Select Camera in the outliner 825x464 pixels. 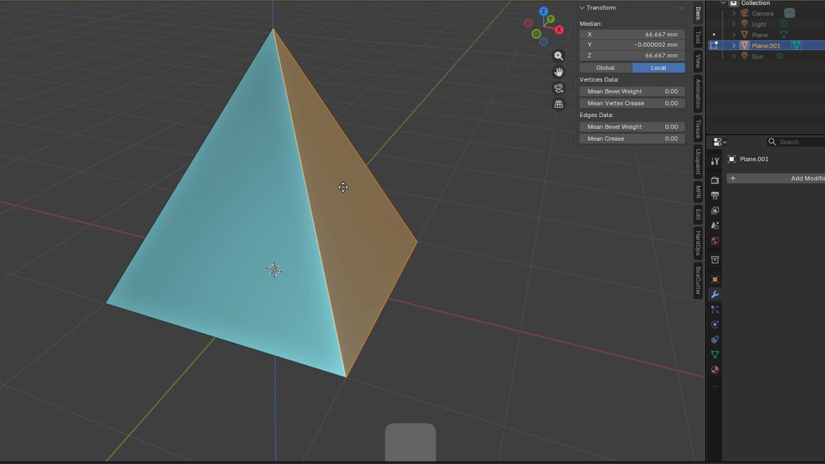click(762, 14)
